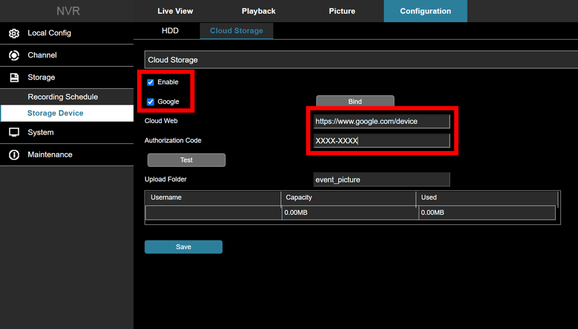Viewport: 578px width, 329px height.
Task: Click the Maintenance info icon
Action: coord(13,154)
